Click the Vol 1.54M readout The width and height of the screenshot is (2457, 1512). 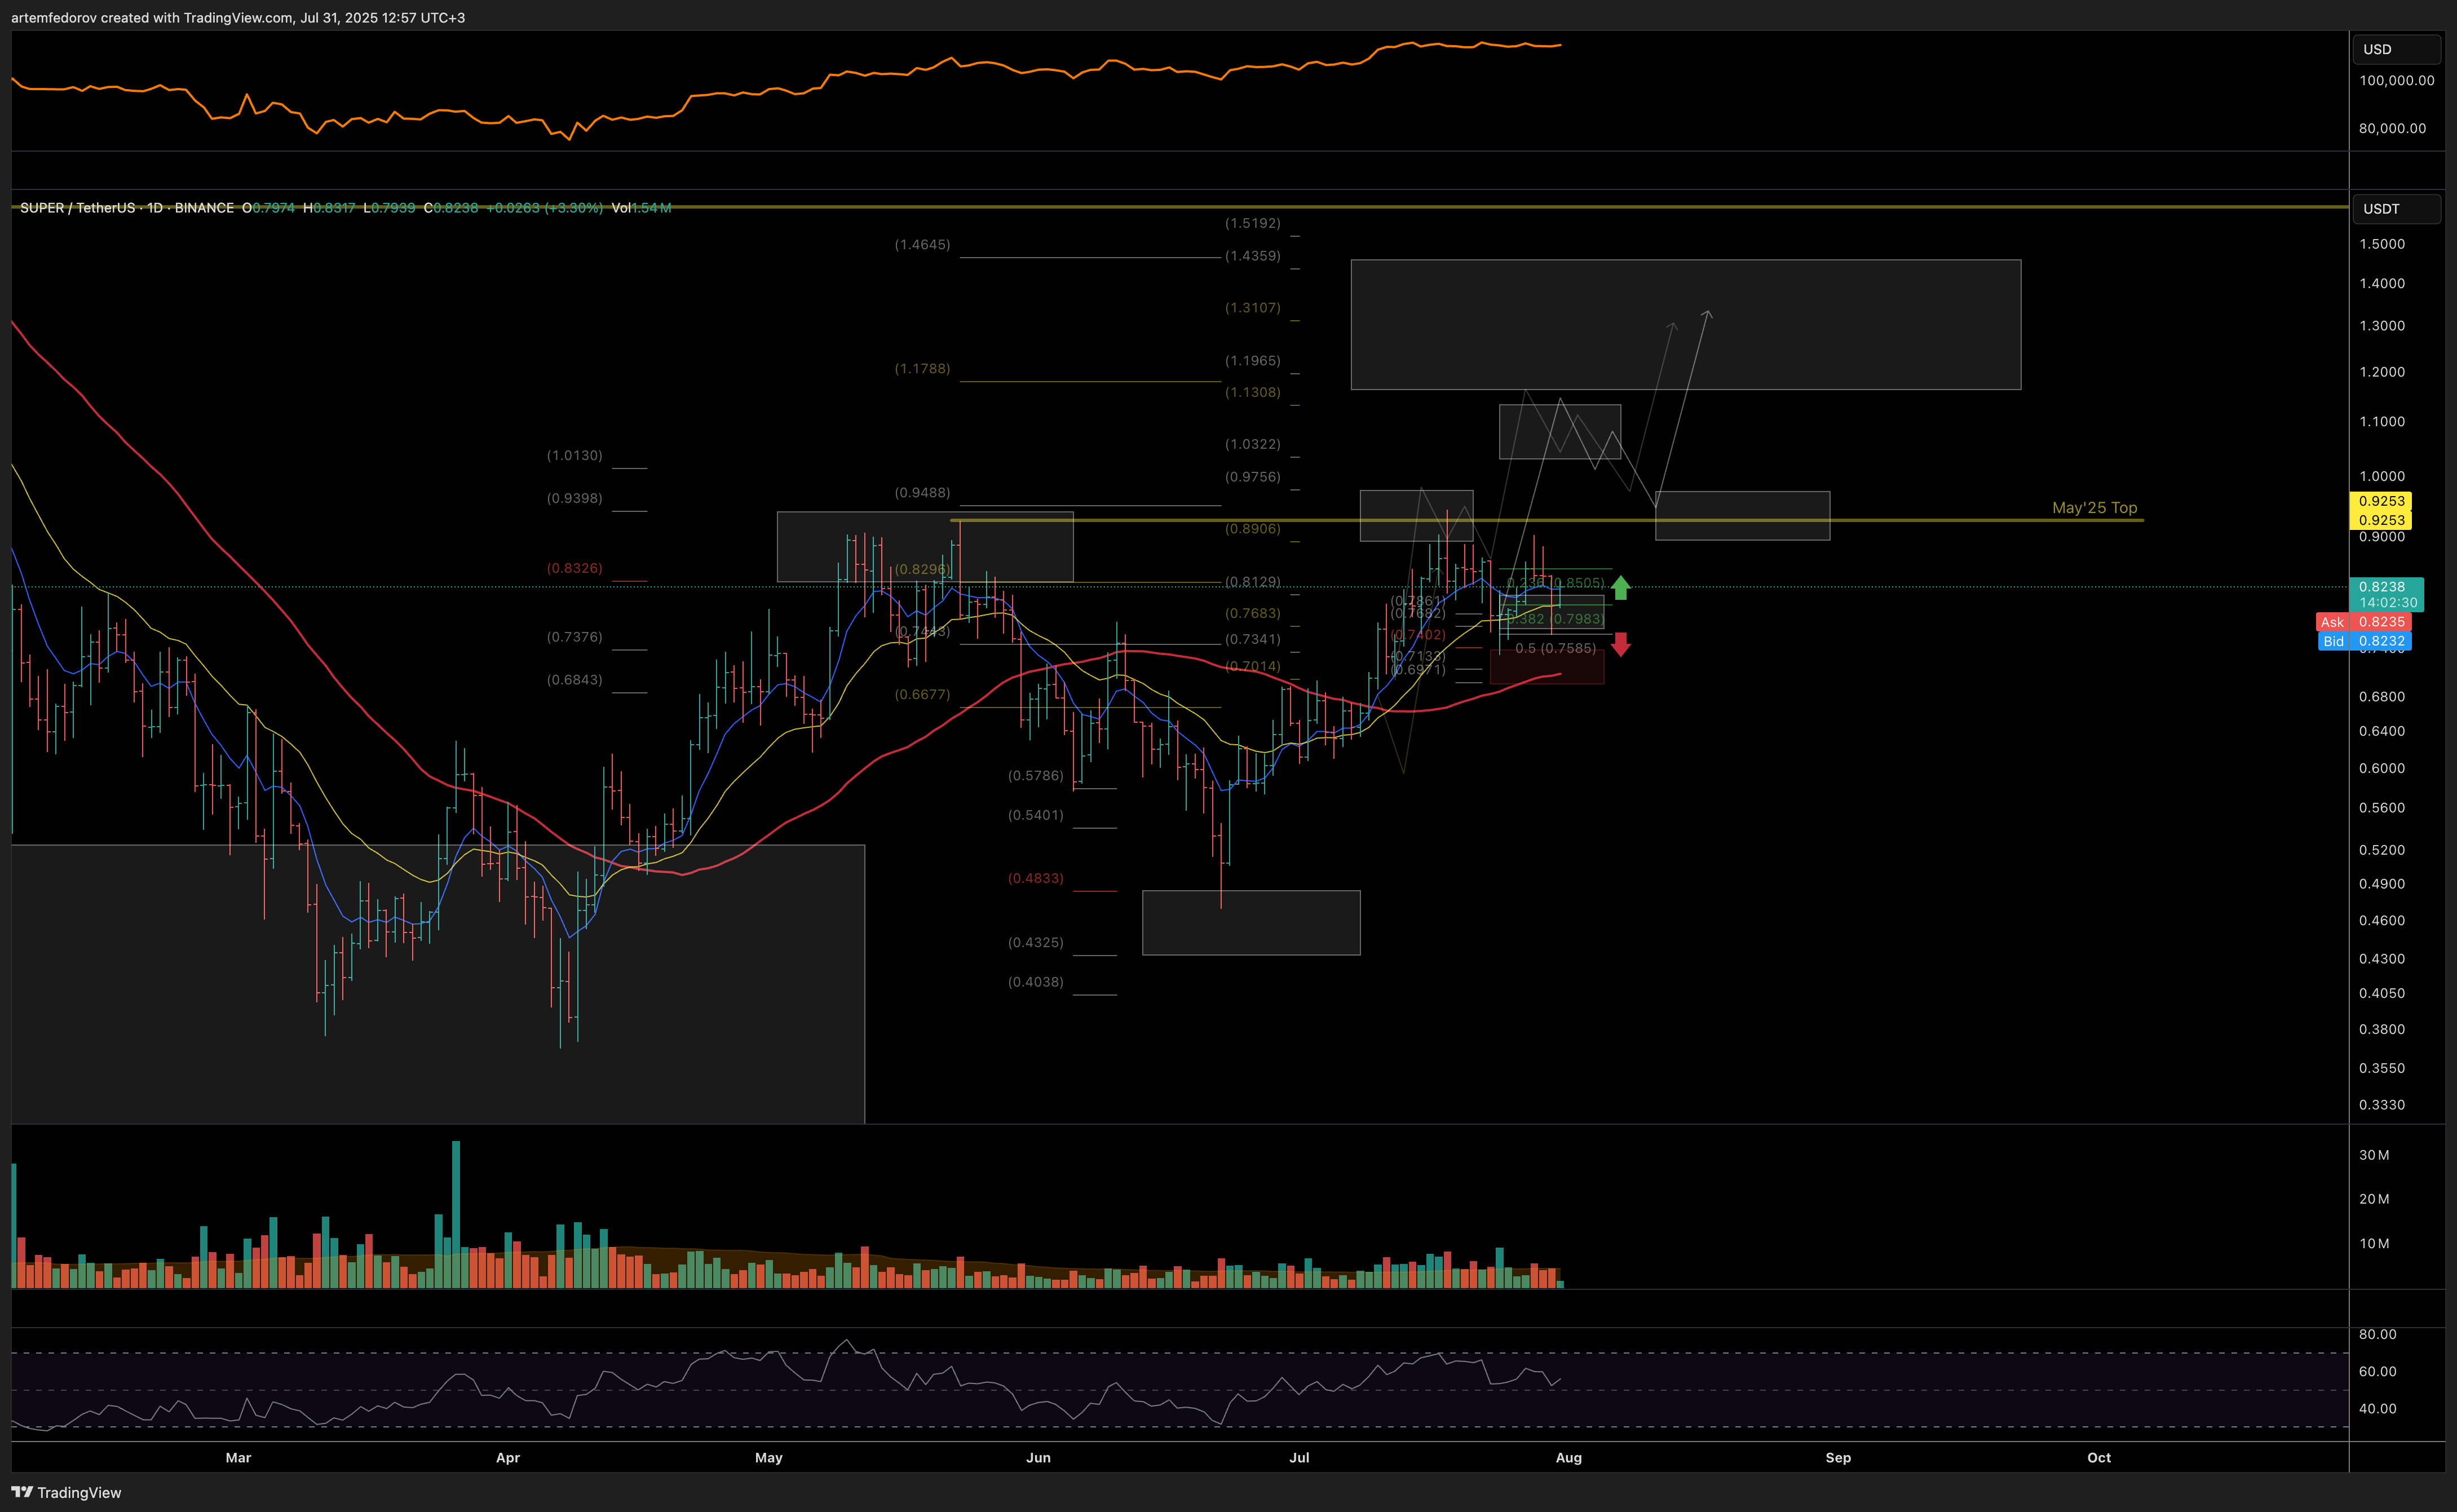641,207
